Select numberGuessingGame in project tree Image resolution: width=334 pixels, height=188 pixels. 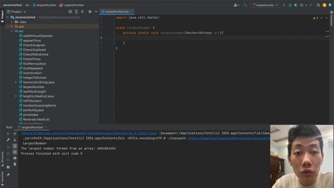click(x=38, y=105)
